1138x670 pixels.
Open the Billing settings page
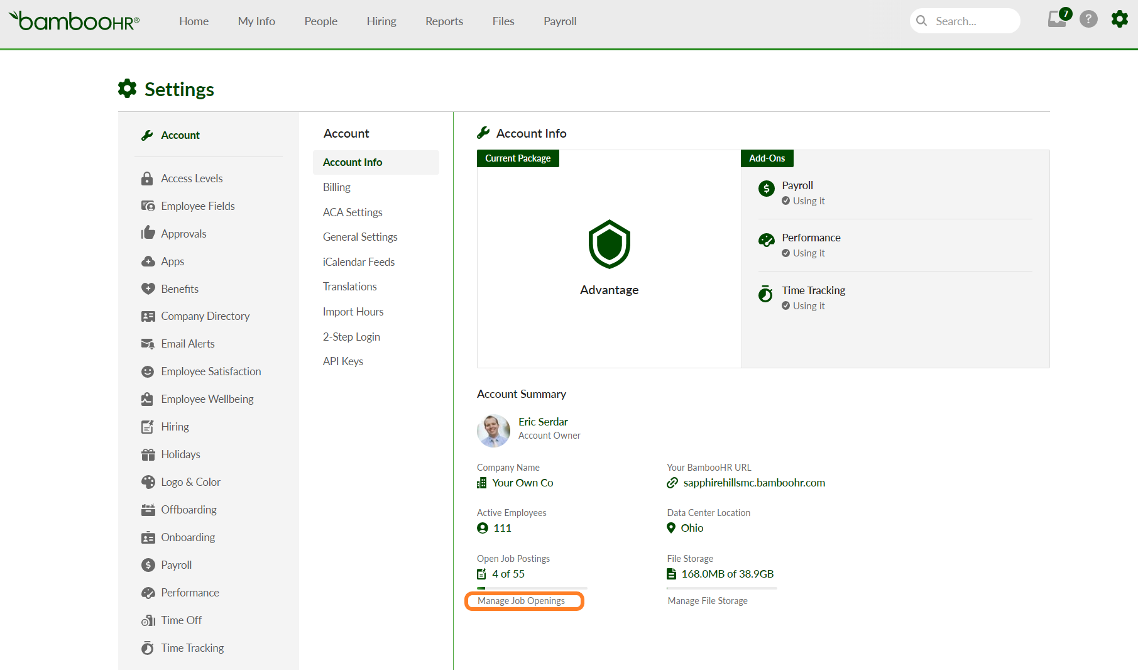click(x=337, y=187)
